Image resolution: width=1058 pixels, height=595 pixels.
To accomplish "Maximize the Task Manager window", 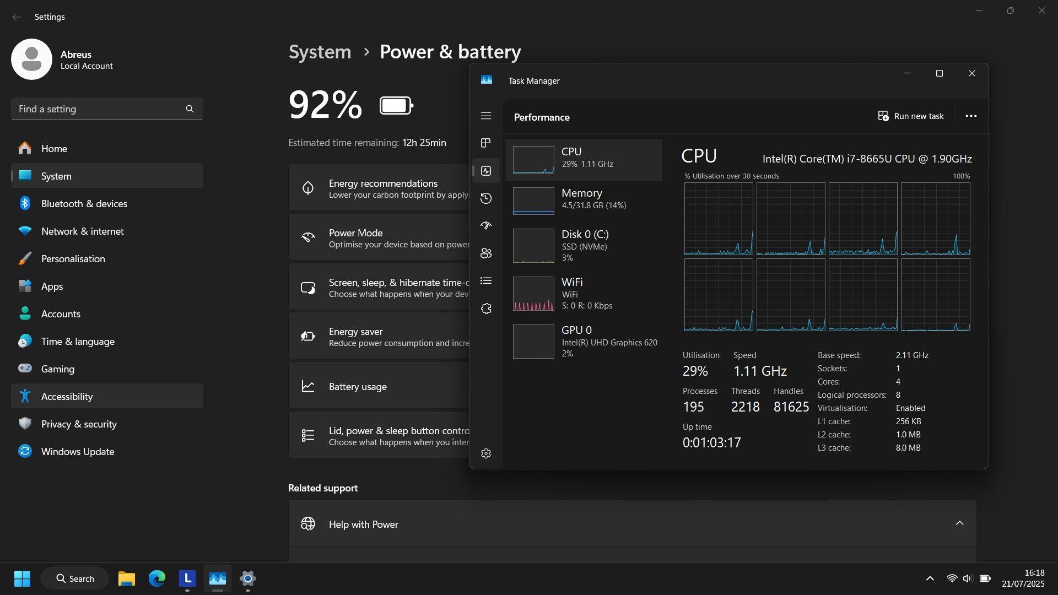I will click(x=940, y=73).
